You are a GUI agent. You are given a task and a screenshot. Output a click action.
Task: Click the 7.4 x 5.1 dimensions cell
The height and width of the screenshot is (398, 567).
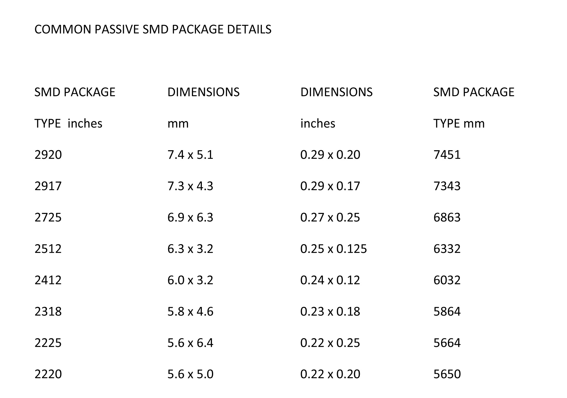click(x=190, y=155)
